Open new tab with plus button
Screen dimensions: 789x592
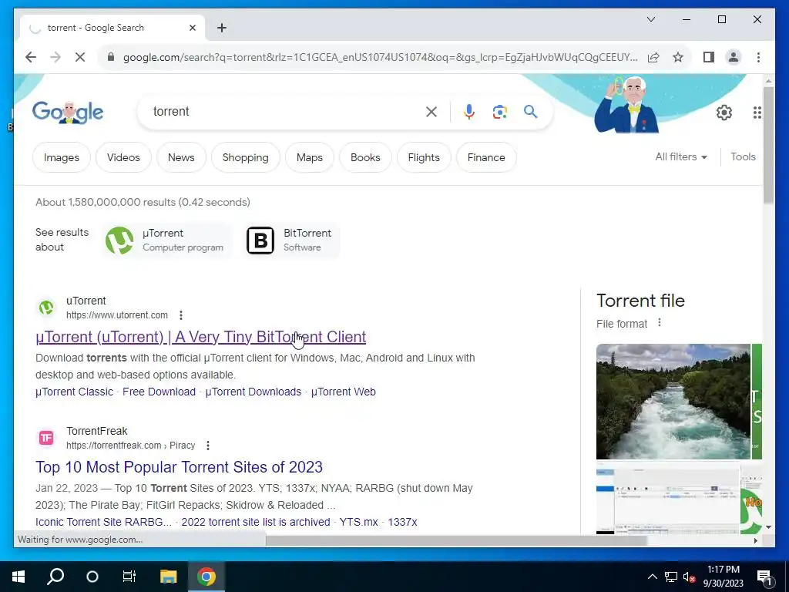(222, 28)
